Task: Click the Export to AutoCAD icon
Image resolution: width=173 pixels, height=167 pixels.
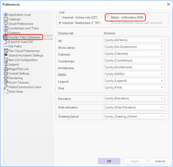Action: pos(6,42)
